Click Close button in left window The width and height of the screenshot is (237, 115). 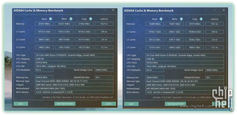click(109, 104)
